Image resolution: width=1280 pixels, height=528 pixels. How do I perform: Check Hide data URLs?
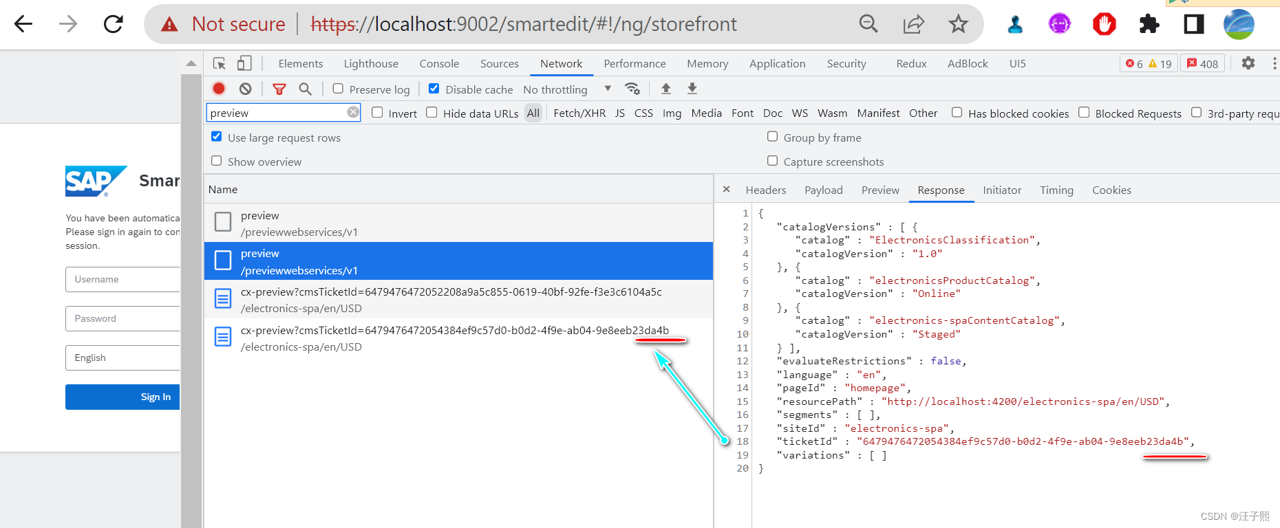pos(431,113)
